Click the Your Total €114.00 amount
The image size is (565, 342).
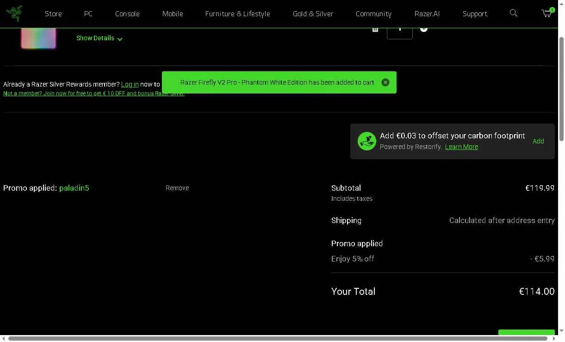537,292
